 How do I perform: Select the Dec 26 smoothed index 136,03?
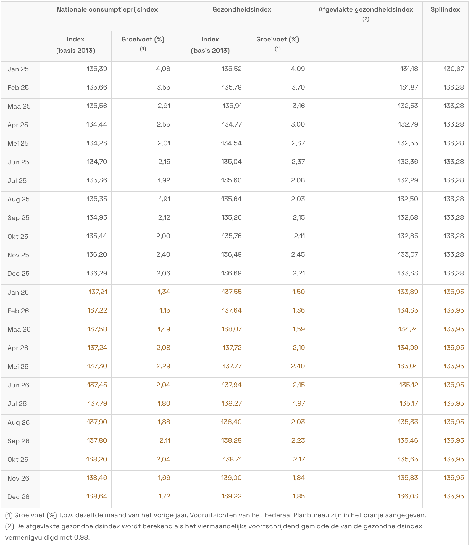[408, 496]
